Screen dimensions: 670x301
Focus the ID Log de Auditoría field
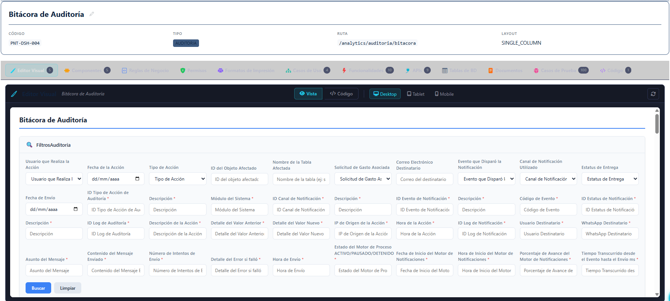pyautogui.click(x=116, y=233)
